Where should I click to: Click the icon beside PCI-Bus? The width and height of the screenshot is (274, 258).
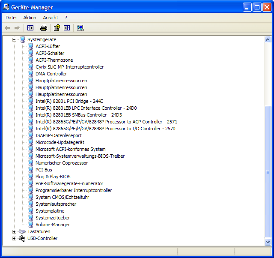click(31, 170)
